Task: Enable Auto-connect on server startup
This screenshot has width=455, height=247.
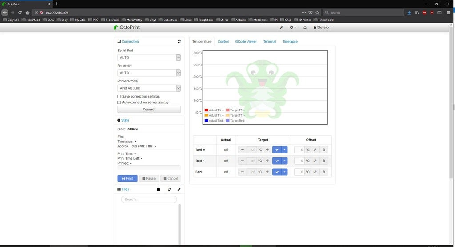Action: click(x=119, y=102)
